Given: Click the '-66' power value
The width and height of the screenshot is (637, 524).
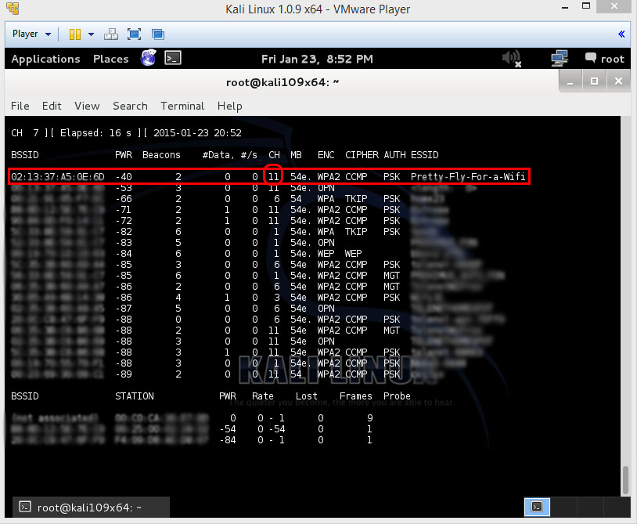Looking at the screenshot, I should tap(124, 199).
